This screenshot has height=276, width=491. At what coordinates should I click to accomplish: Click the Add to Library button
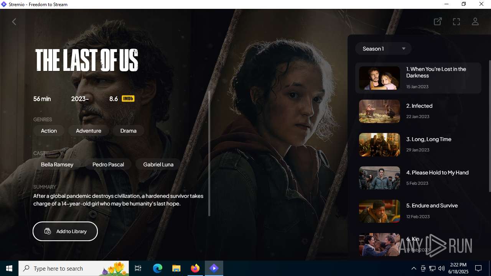(x=65, y=231)
